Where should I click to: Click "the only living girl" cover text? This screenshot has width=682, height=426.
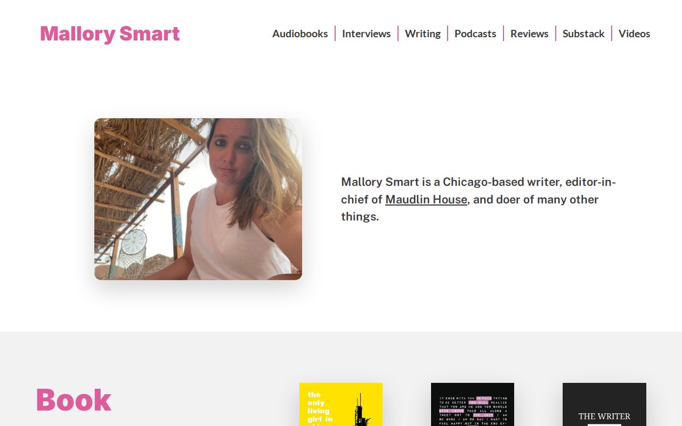tap(320, 409)
